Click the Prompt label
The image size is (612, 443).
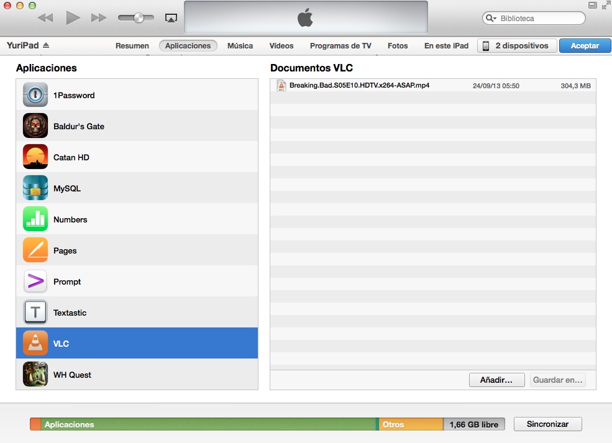pos(67,282)
